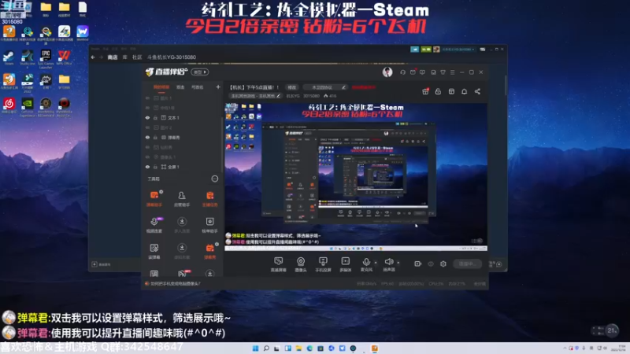This screenshot has width=630, height=354.
Task: Open Steam 商店 store tab
Action: (x=113, y=57)
